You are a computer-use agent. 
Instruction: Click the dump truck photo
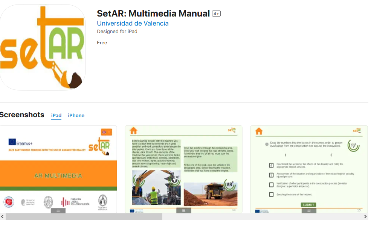(211, 194)
